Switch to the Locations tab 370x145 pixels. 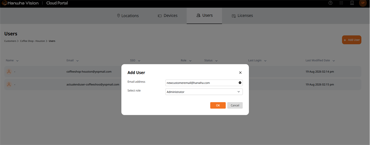pyautogui.click(x=128, y=16)
